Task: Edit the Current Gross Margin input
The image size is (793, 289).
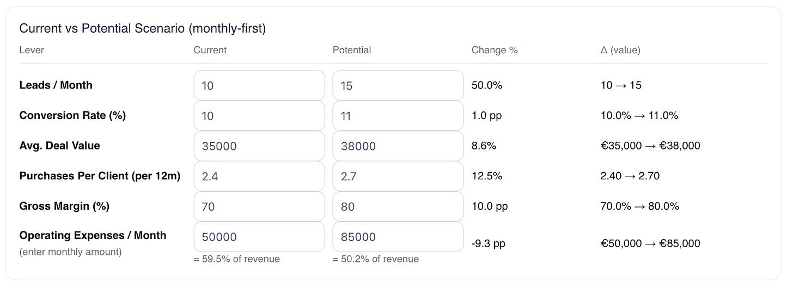Action: click(259, 206)
